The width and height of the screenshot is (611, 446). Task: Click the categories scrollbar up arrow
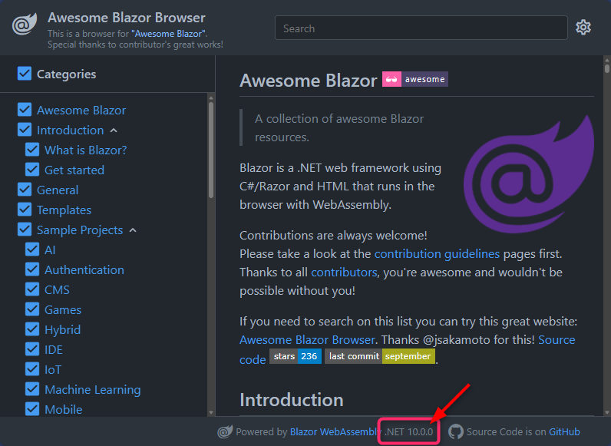211,97
